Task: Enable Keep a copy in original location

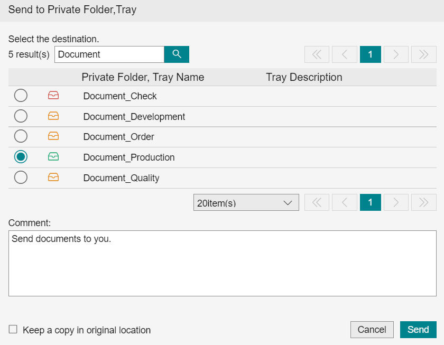Action: click(x=13, y=330)
